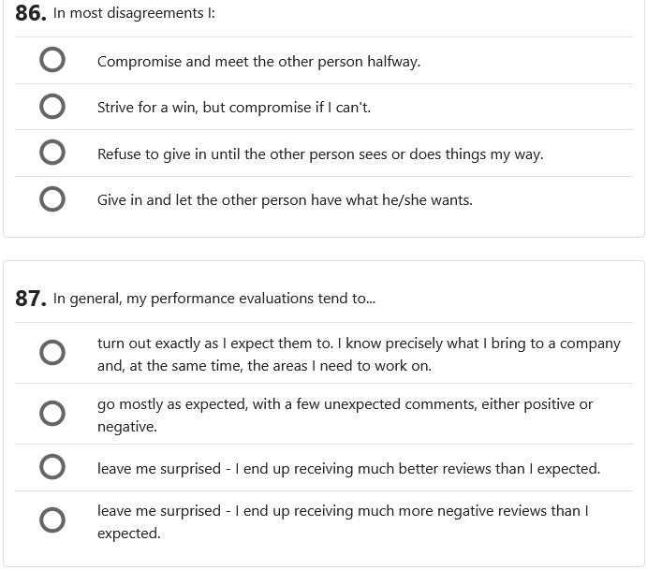Image resolution: width=647 pixels, height=585 pixels.
Task: Click text 'Give in and let the other person have'
Action: click(x=284, y=200)
